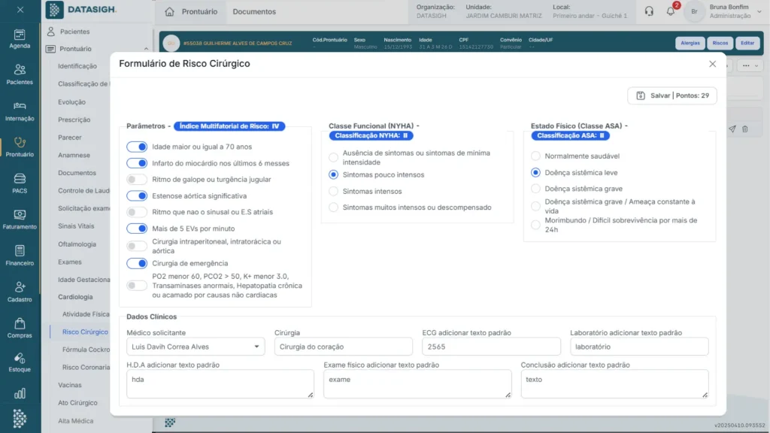
Task: Open the headset support icon
Action: tap(649, 11)
